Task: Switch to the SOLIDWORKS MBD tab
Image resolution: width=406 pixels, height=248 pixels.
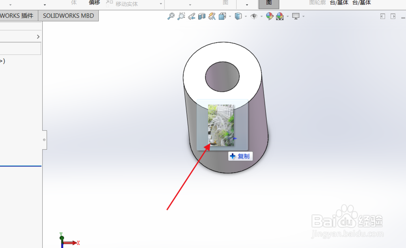Action: tap(68, 16)
